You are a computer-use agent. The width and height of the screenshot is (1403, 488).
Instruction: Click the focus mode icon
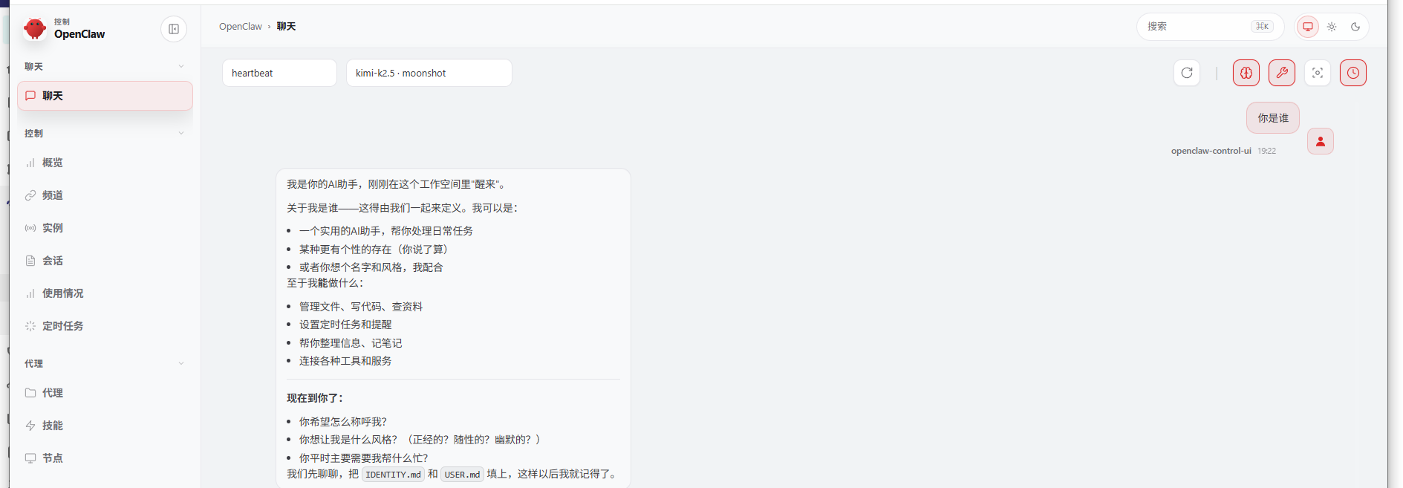[x=1317, y=73]
